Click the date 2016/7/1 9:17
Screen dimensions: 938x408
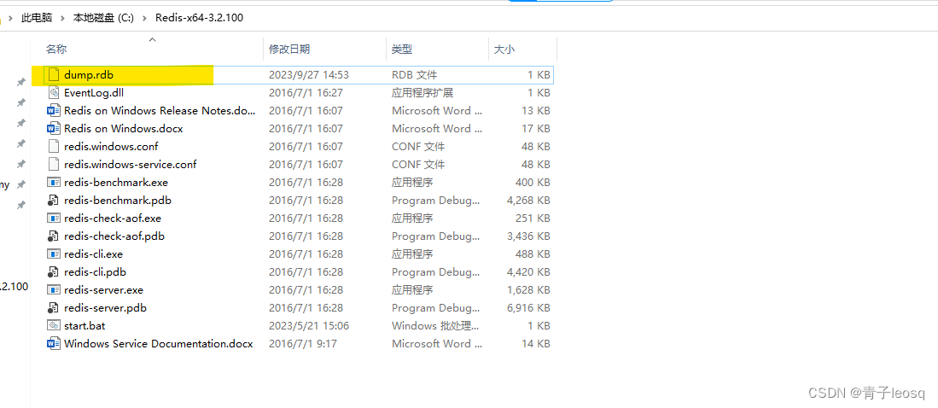pyautogui.click(x=304, y=344)
